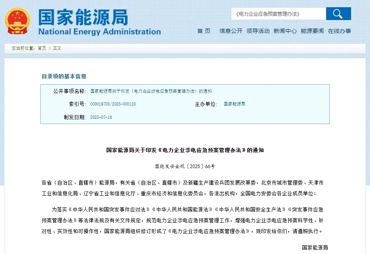Click the 目录项的基本信息 heading

[x=64, y=76]
